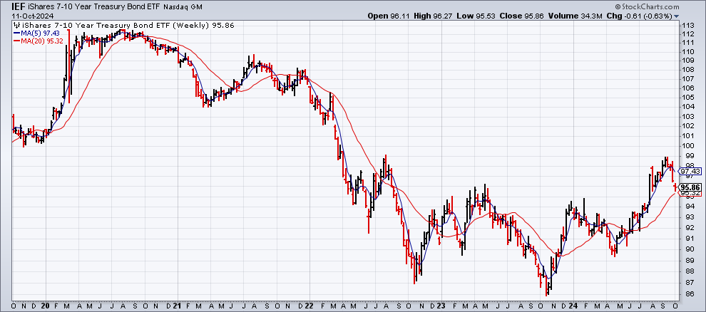Click the red MA(20) line marker in the legend

click(x=16, y=41)
